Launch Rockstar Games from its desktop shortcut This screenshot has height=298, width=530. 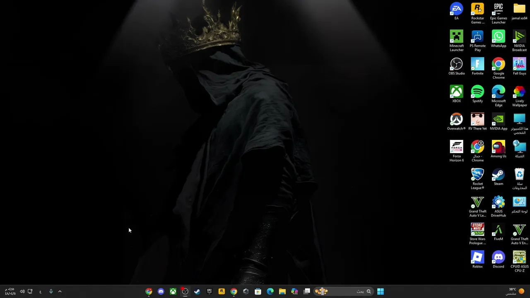(477, 13)
